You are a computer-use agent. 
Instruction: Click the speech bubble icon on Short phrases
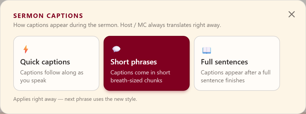[116, 49]
